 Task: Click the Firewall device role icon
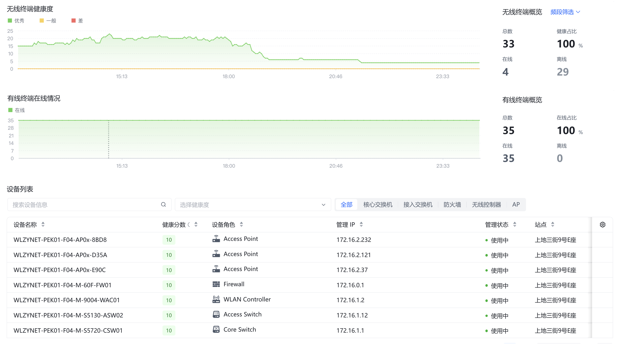point(216,284)
